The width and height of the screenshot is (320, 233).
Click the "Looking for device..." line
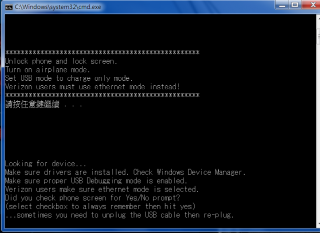point(45,164)
